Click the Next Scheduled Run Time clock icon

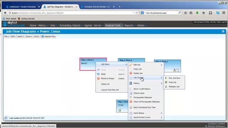coord(131,107)
